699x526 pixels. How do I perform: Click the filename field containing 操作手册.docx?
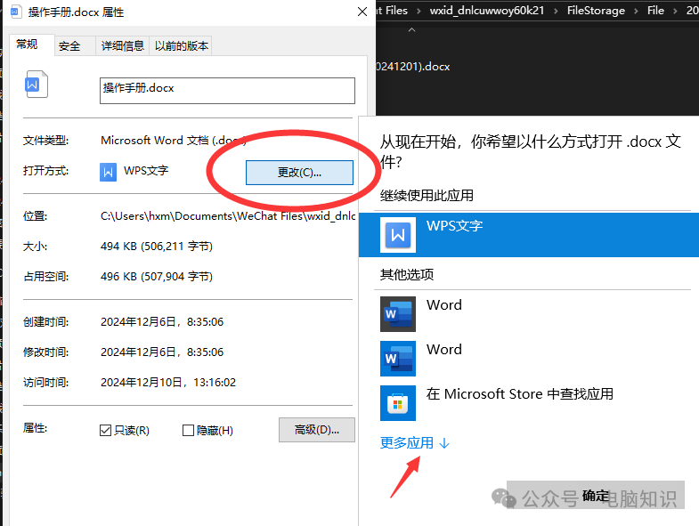point(227,91)
